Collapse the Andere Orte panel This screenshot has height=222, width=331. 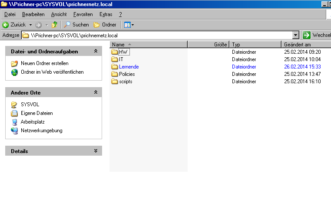point(96,92)
